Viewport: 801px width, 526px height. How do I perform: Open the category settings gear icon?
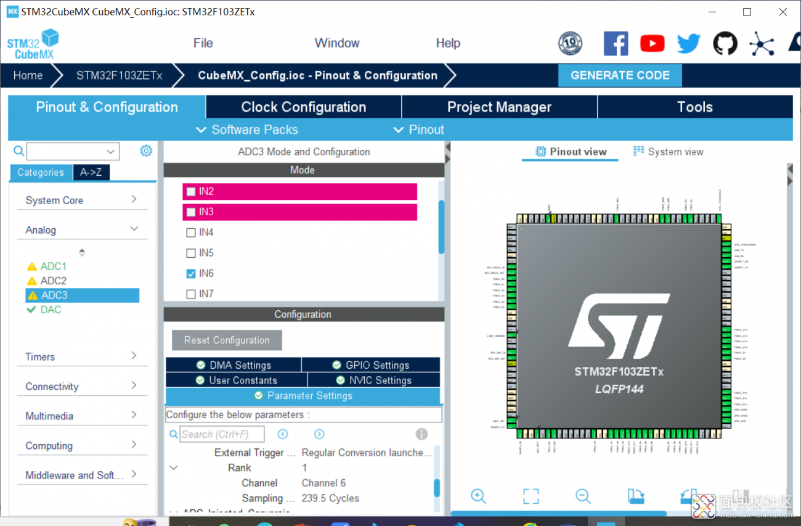146,150
